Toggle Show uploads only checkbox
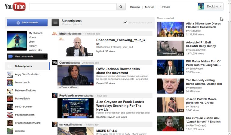This screenshot has width=231, height=135. click(x=125, y=22)
